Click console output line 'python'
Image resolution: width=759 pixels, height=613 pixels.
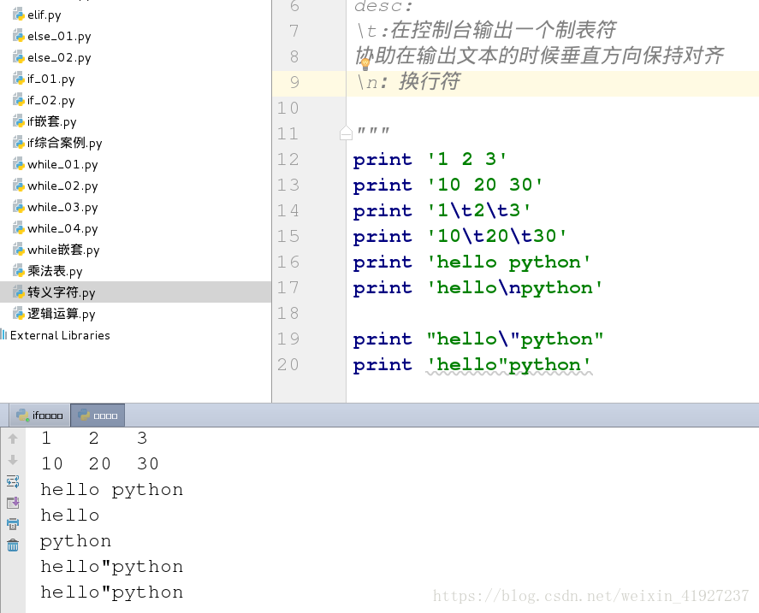[x=75, y=541]
